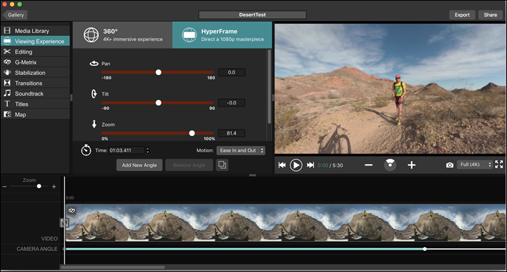Click the 0:00 current playback time
Viewport: 507px width, 272px height.
[322, 165]
